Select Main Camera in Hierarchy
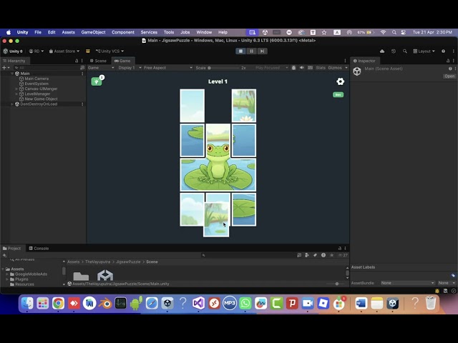The image size is (458, 343). 36,79
